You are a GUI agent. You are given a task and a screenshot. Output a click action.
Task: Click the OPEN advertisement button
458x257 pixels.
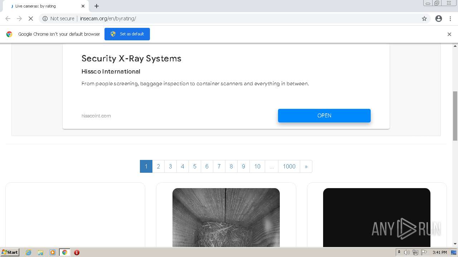tap(324, 116)
